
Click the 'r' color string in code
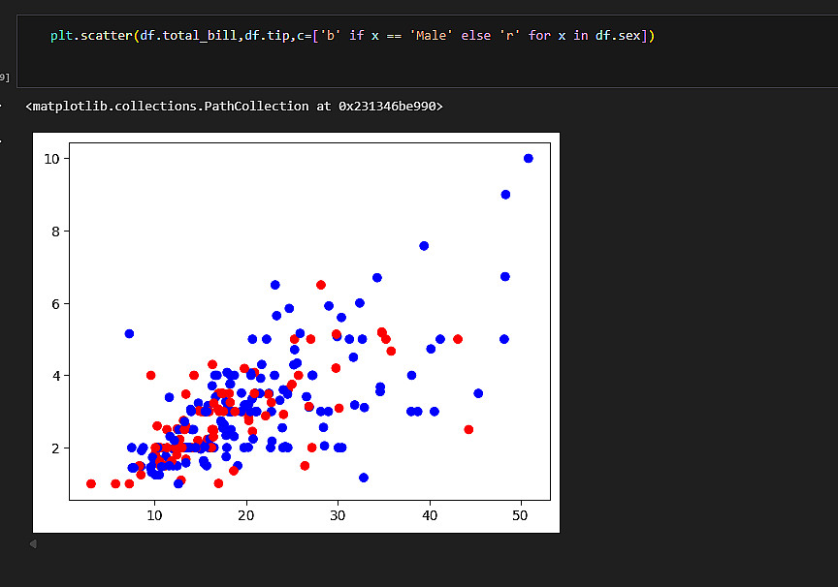(509, 36)
